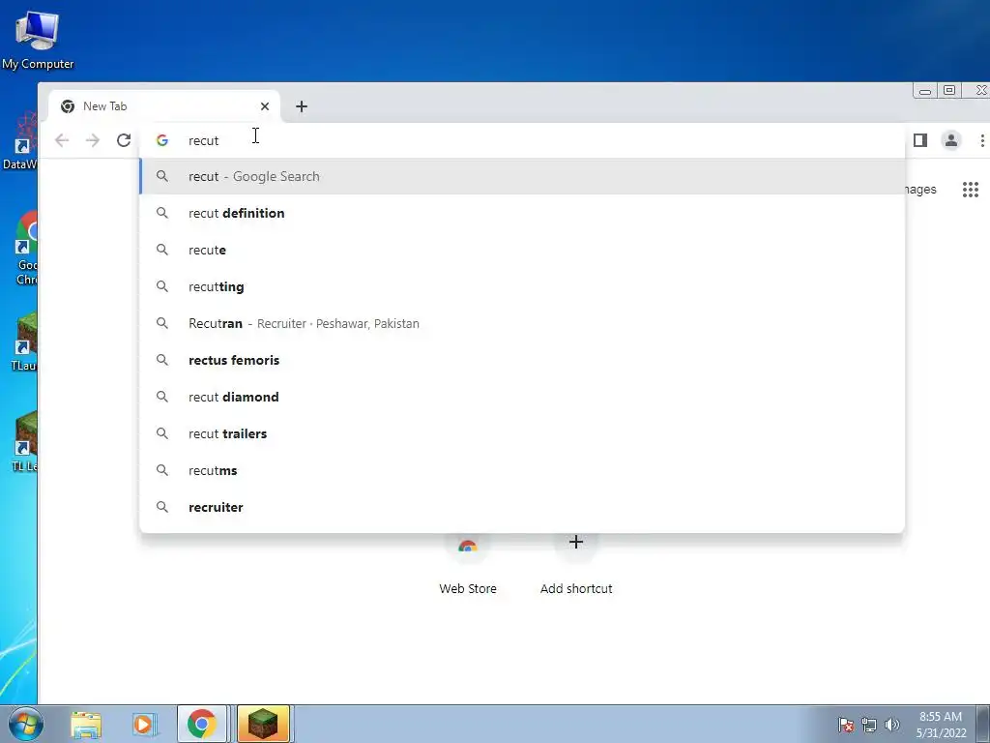The height and width of the screenshot is (743, 990).
Task: Open Windows Media Player from taskbar
Action: coord(143,724)
